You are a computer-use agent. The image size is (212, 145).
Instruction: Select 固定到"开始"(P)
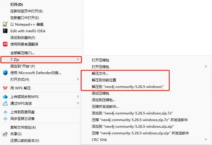(x=23, y=66)
